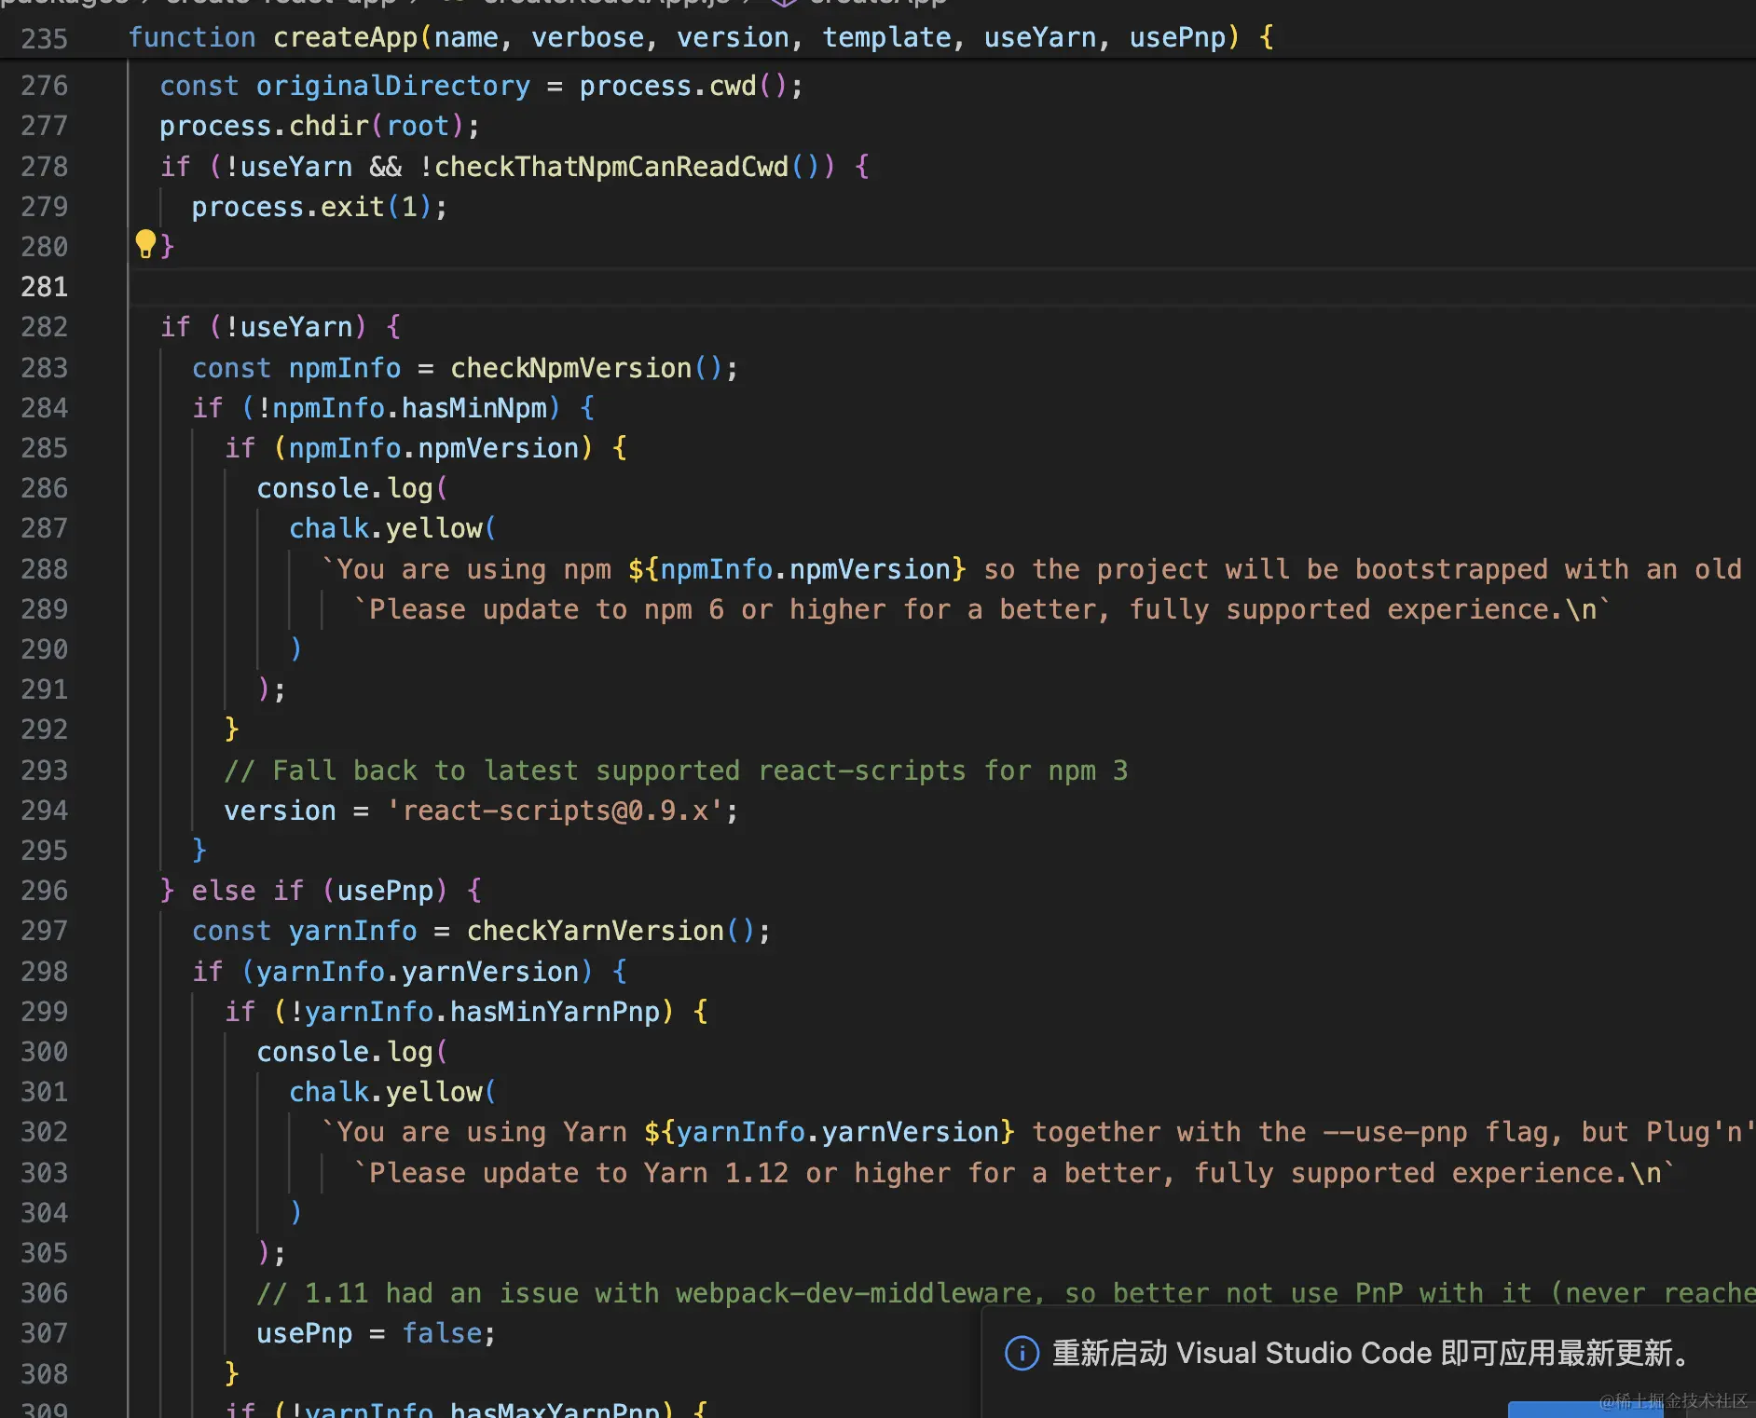Click line number 299 in the gutter
Image resolution: width=1756 pixels, height=1418 pixels.
[45, 1012]
